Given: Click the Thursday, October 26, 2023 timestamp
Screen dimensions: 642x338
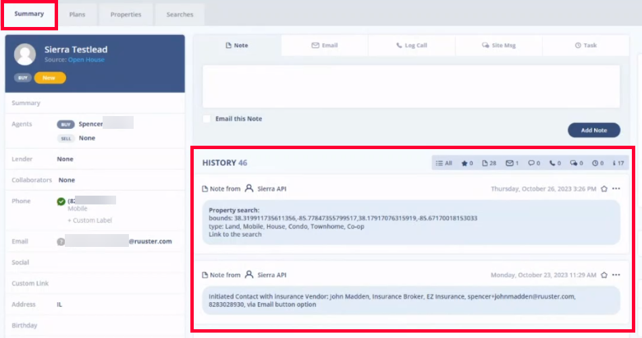Looking at the screenshot, I should pyautogui.click(x=543, y=189).
